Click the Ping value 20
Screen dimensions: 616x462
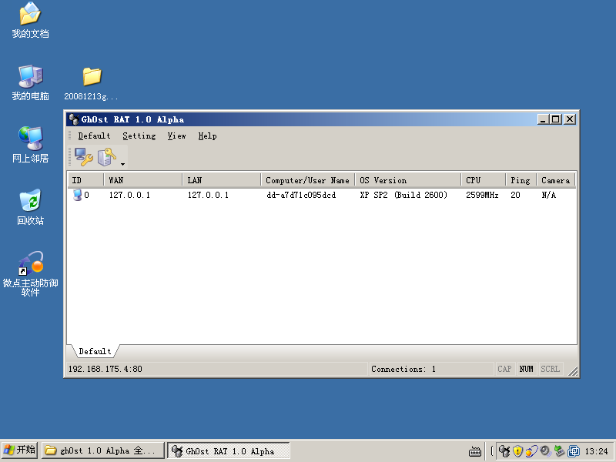[x=515, y=195]
